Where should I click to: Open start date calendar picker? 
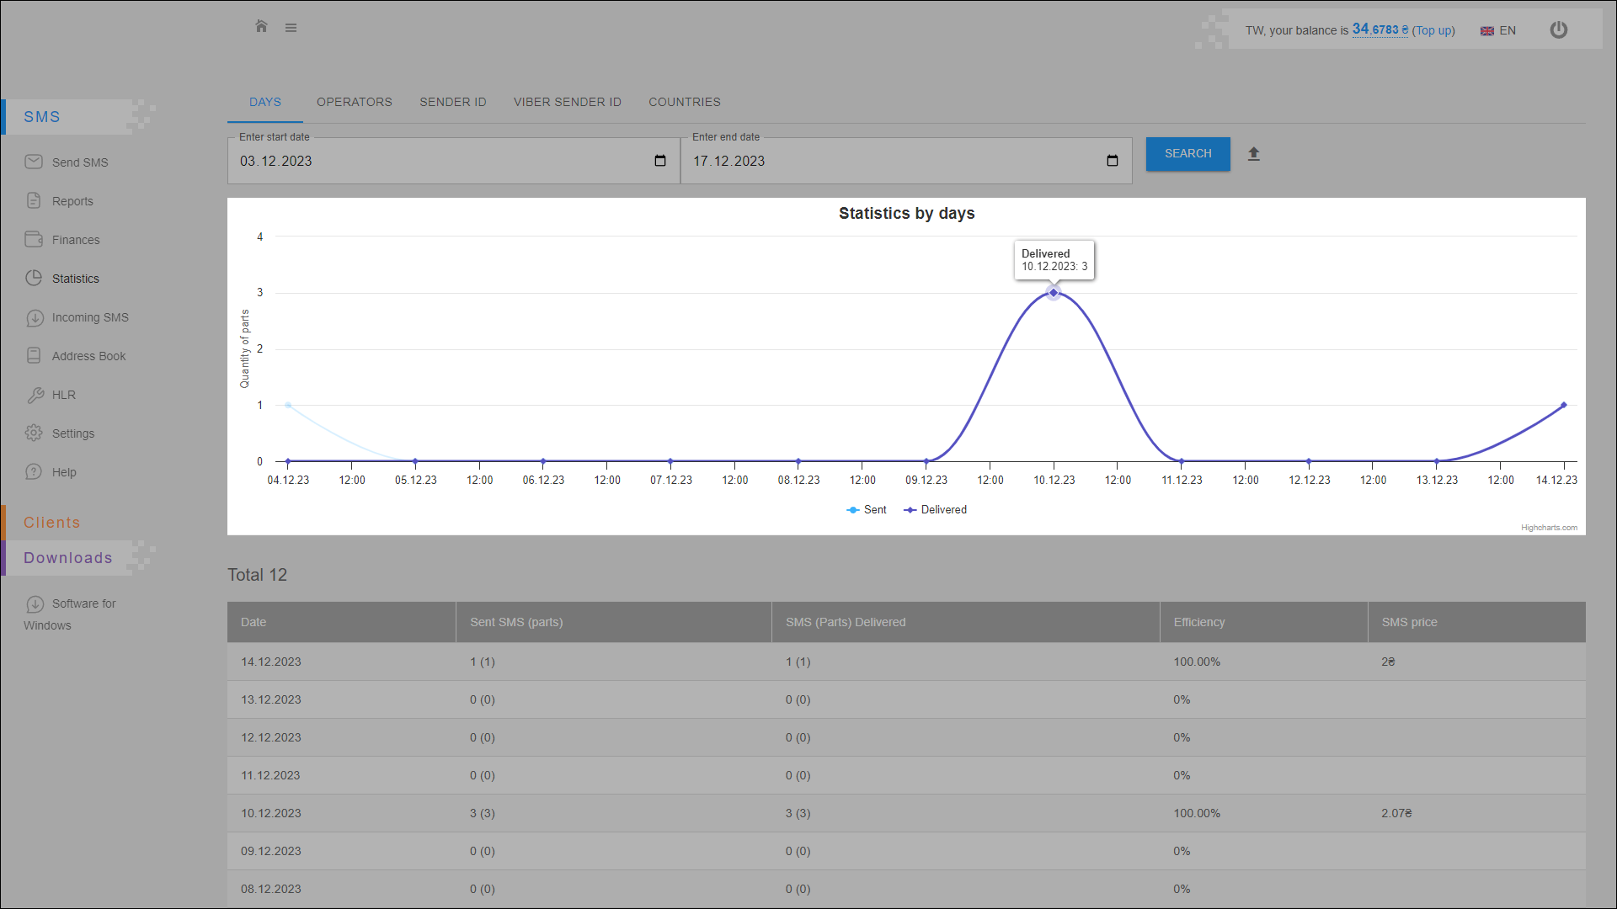tap(660, 161)
